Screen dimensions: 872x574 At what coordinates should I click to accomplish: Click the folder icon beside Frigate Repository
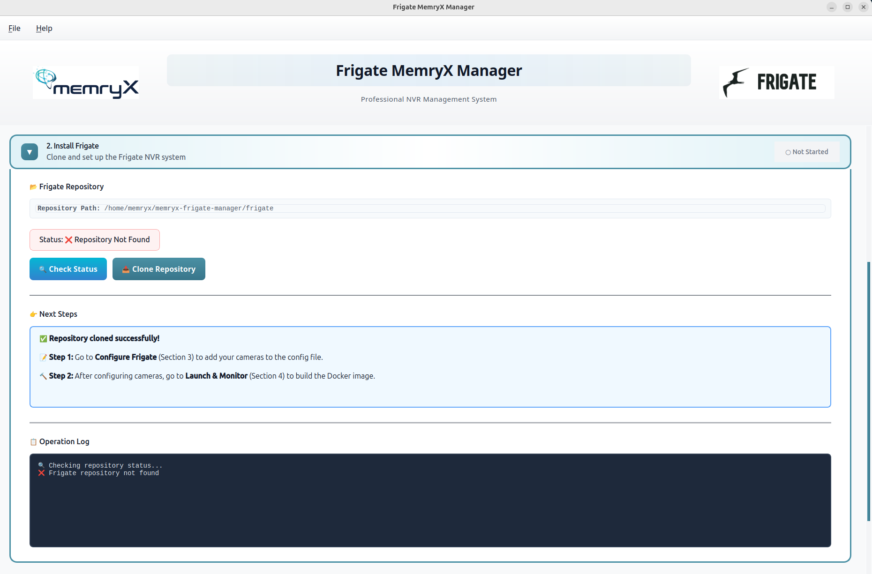(33, 187)
